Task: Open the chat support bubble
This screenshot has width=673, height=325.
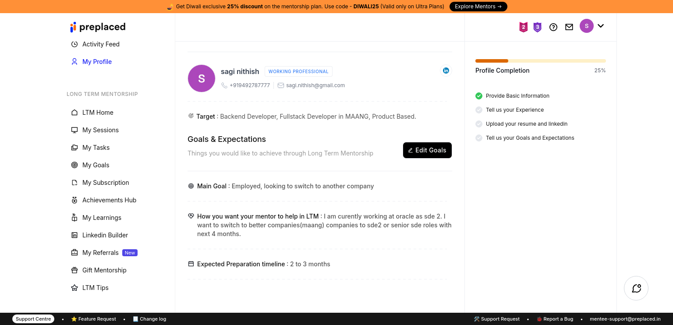Action: pos(636,288)
